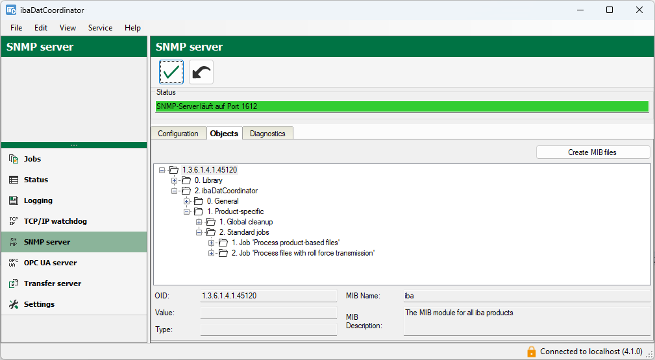
Task: Expand the 0. General node
Action: pos(187,201)
